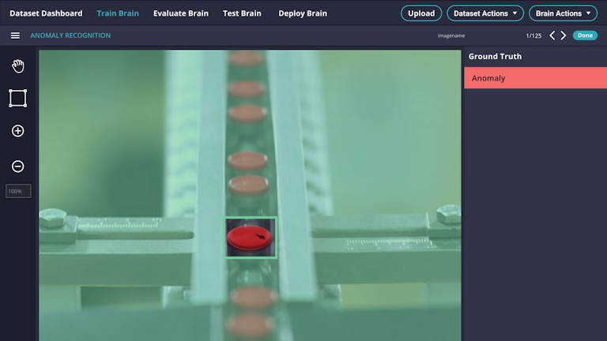The width and height of the screenshot is (607, 341).
Task: Click the zoom in plus icon
Action: pos(17,131)
